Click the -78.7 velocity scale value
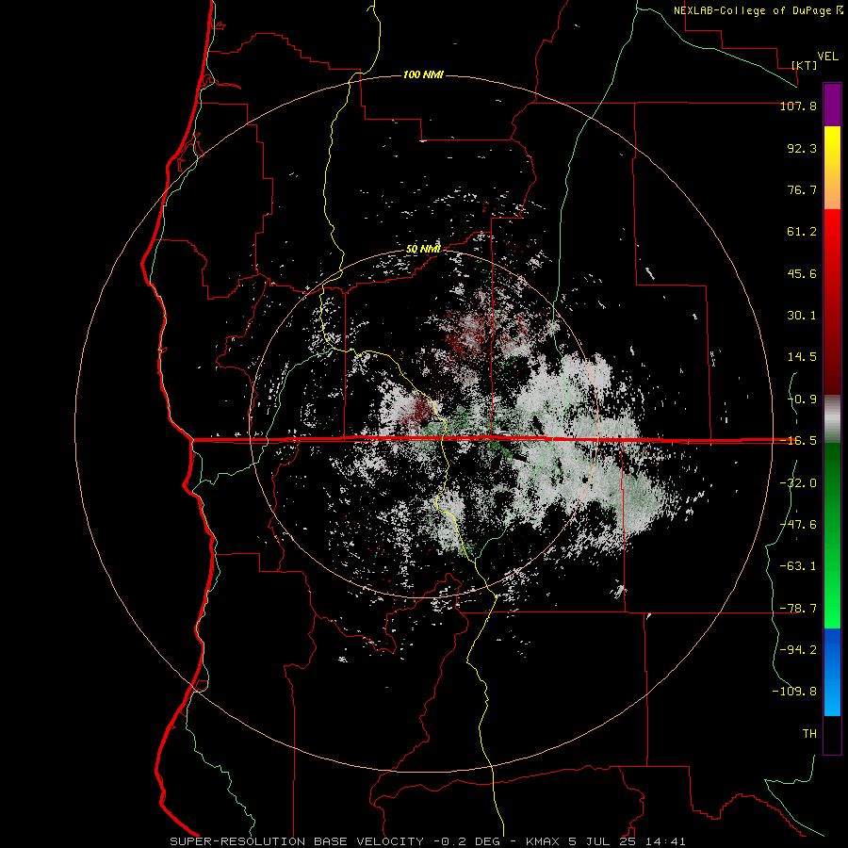848x848 pixels. coord(798,609)
